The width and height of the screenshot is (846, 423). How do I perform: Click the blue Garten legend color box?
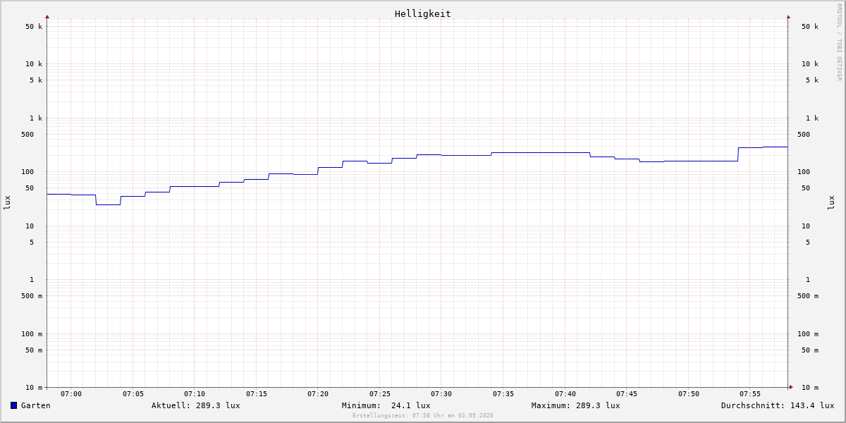(x=13, y=405)
